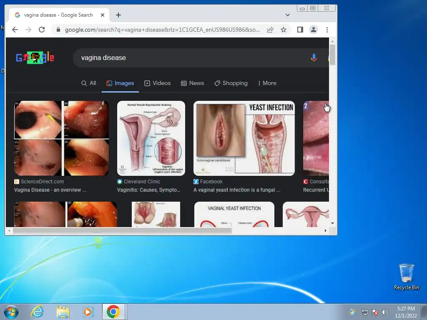Bookmark this tab with the star icon
The image size is (427, 320).
284,30
